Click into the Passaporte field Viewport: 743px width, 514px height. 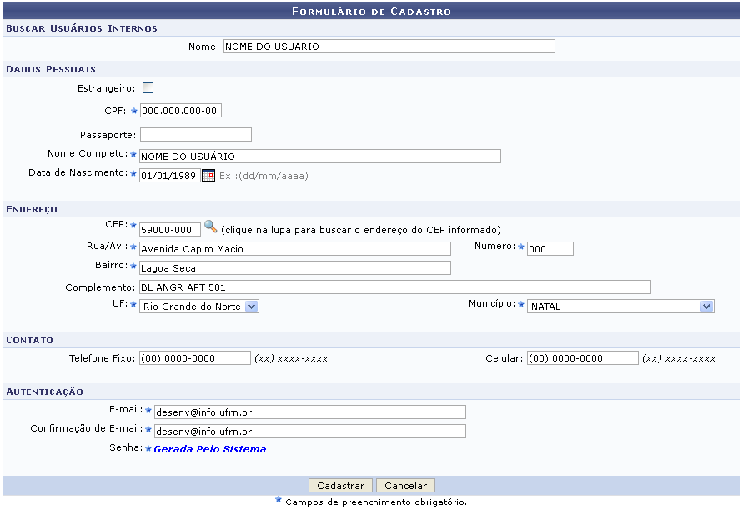195,134
